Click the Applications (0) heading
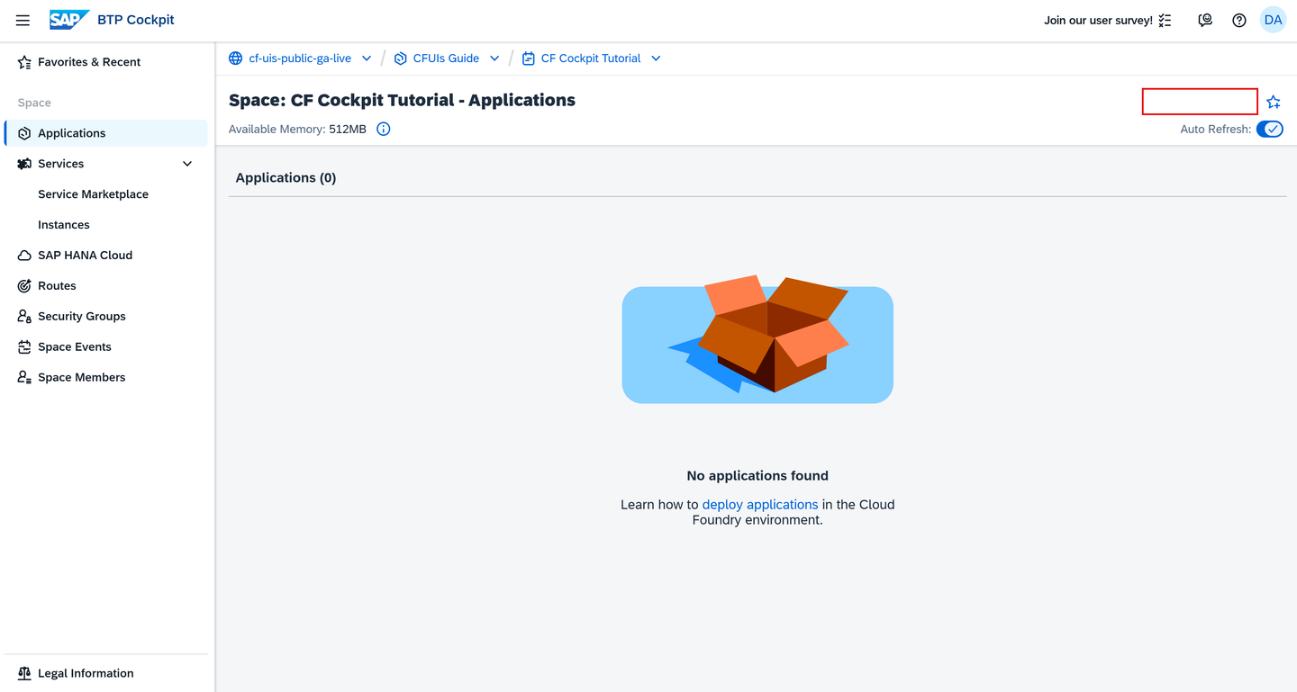Screen dimensions: 1297x692 pos(286,178)
